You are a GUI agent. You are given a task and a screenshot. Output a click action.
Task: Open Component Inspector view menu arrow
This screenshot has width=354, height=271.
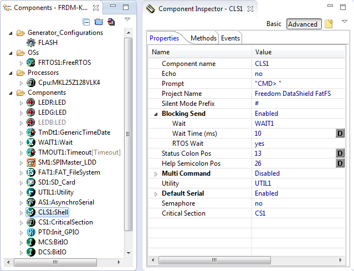345,21
